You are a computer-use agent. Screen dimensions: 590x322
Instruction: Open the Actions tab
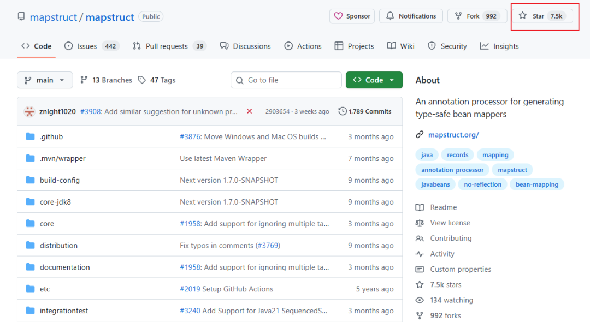303,46
